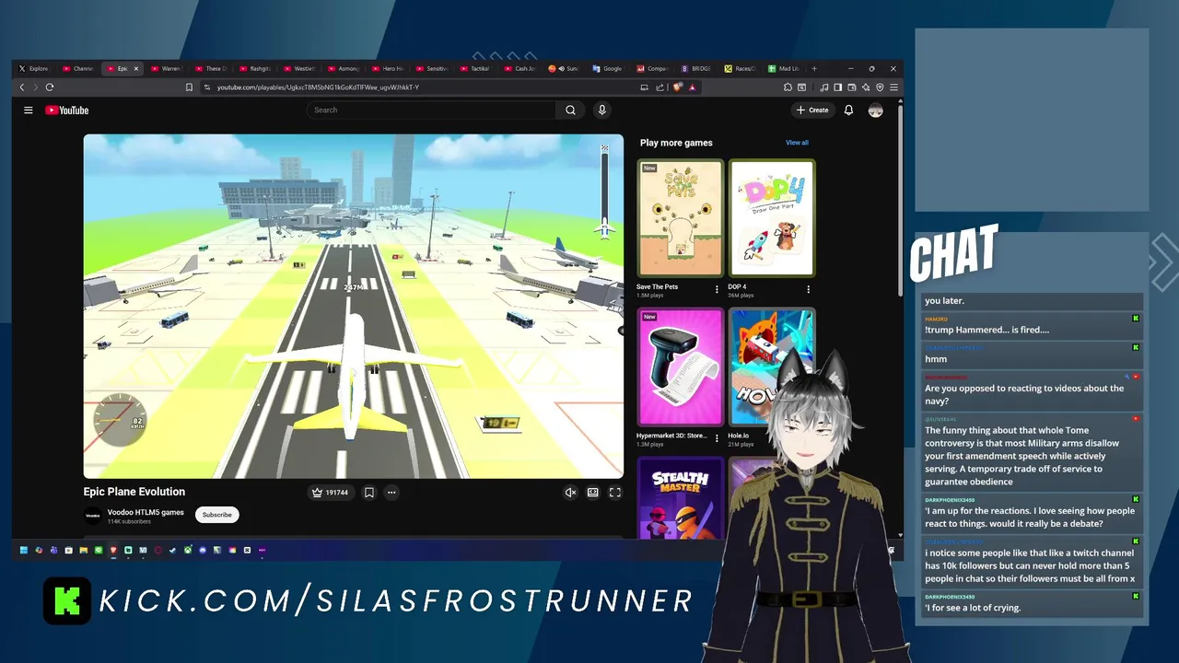Click View all under Play more games
Viewport: 1179px width, 663px height.
(797, 143)
